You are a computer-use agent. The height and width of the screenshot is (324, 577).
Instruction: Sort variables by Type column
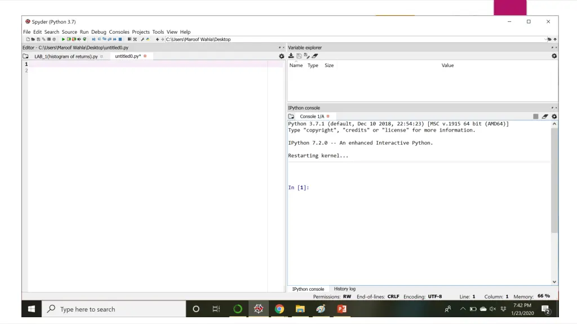[313, 65]
